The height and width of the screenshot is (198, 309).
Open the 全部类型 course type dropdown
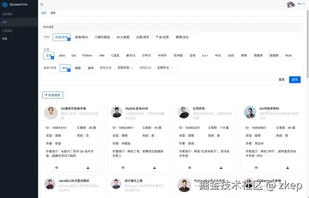[125, 68]
